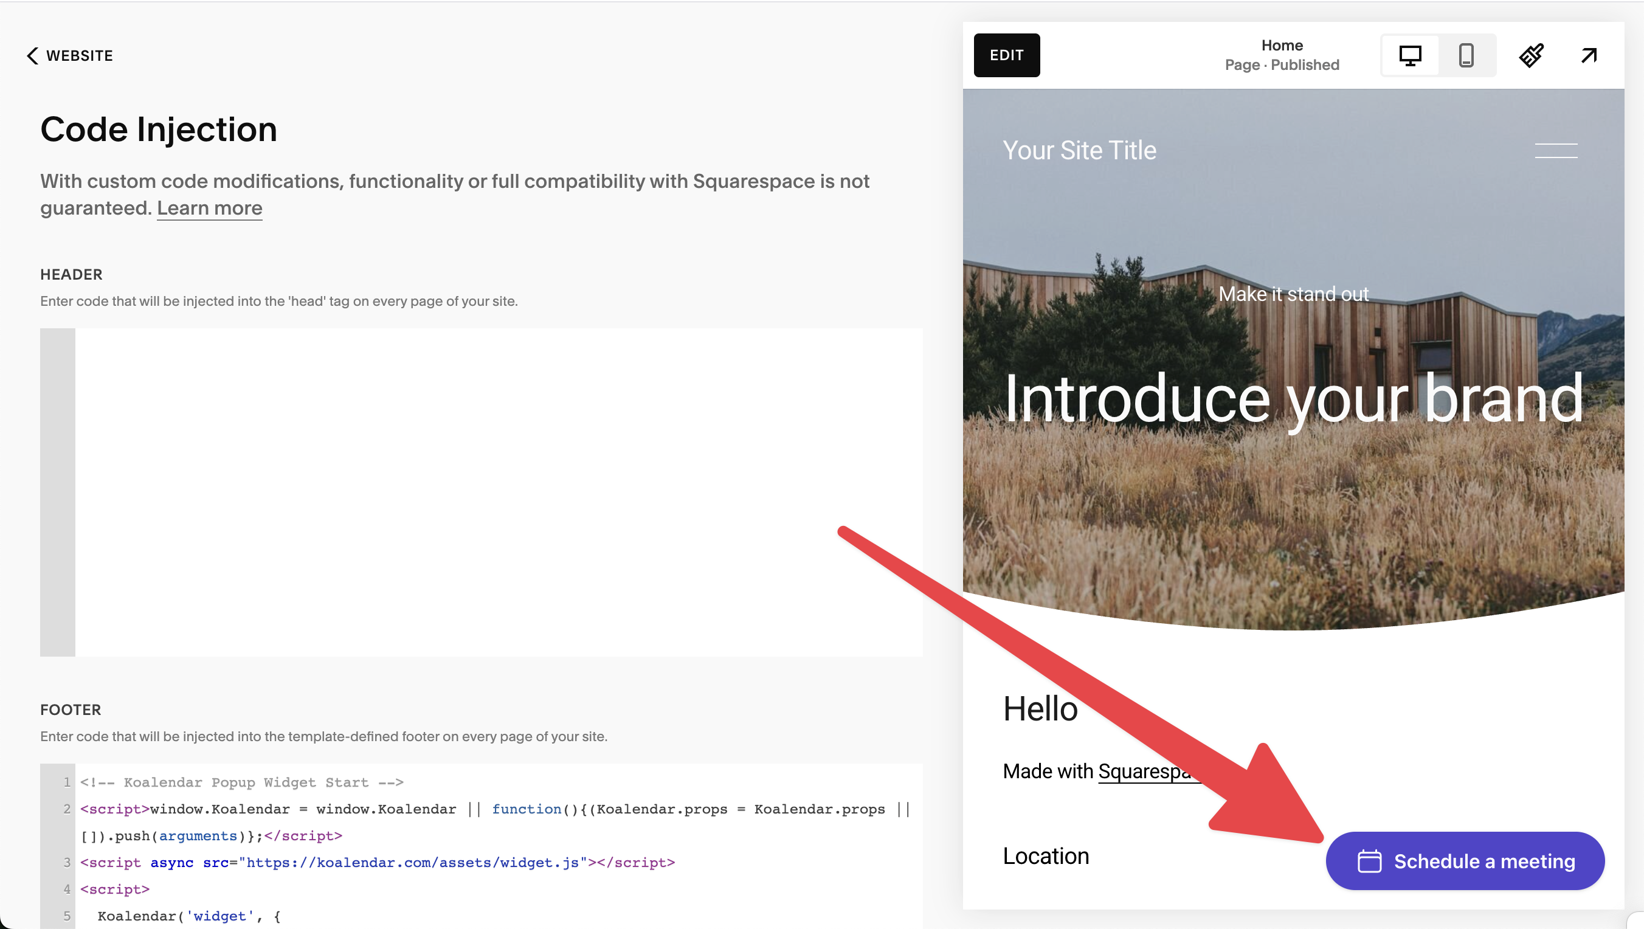The height and width of the screenshot is (929, 1644).
Task: Click the Home Page Published status text
Action: [1282, 55]
